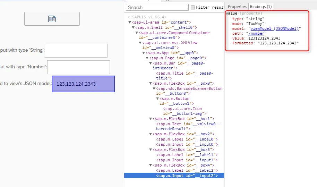Focus the input with type 'String'

coord(76,51)
